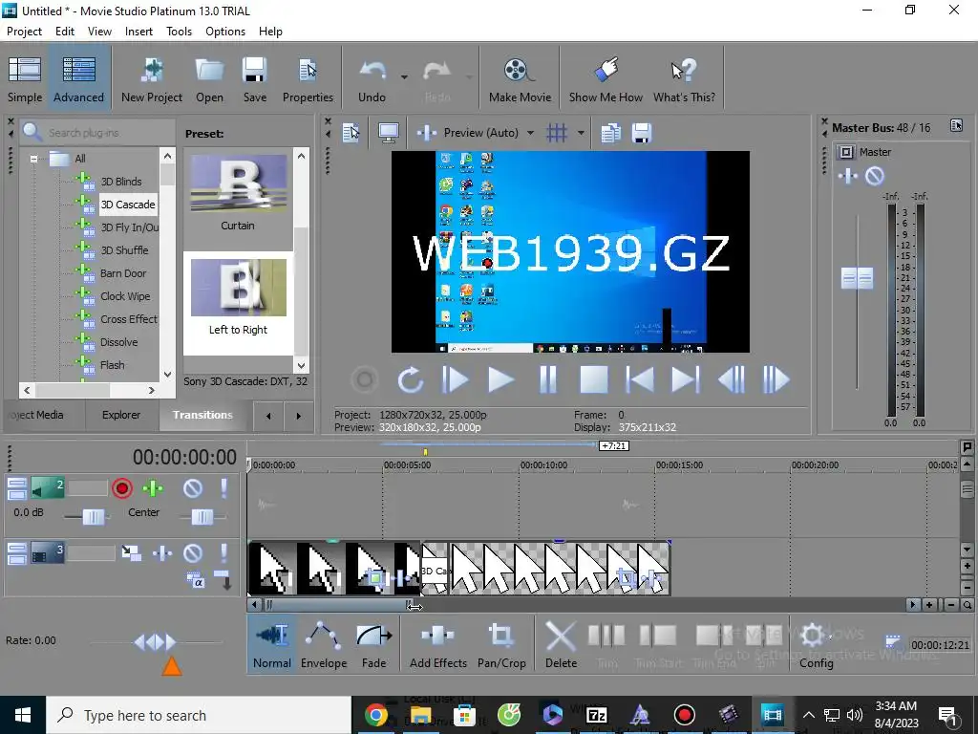Select the Curtain preset thumbnail
The height and width of the screenshot is (734, 978).
(x=238, y=183)
